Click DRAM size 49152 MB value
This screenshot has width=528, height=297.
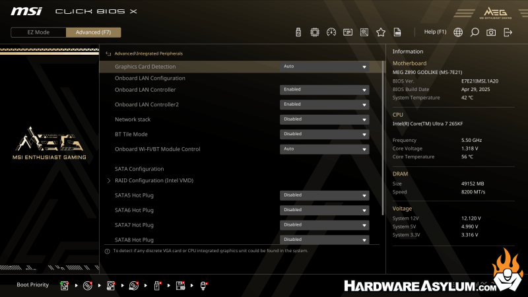(472, 184)
